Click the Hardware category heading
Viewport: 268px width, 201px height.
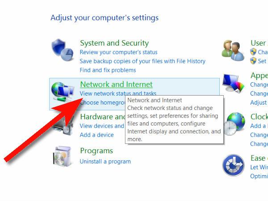pos(103,117)
